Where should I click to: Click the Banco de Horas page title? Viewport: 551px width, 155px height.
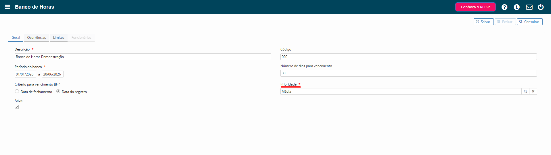35,7
